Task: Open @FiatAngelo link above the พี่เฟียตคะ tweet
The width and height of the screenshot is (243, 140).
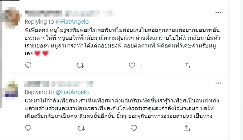Action: click(72, 22)
